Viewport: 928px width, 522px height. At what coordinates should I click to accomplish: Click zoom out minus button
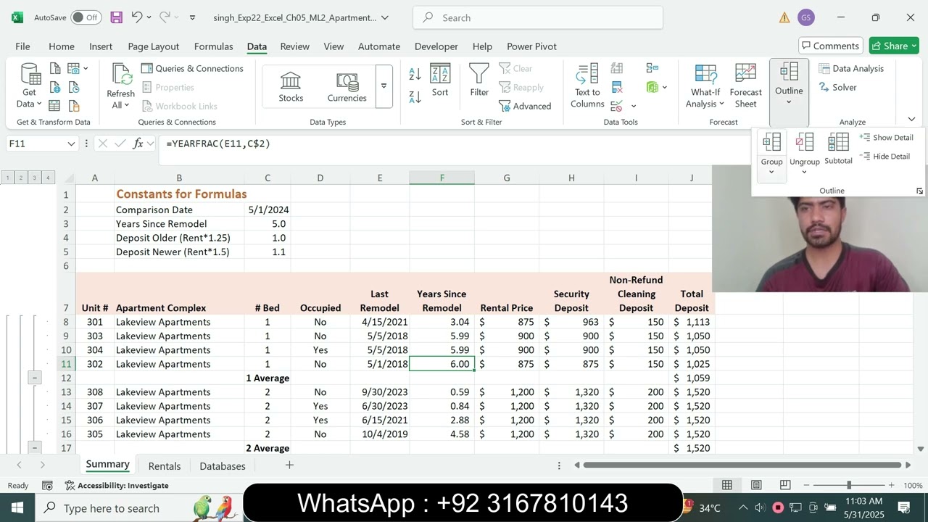pyautogui.click(x=805, y=485)
